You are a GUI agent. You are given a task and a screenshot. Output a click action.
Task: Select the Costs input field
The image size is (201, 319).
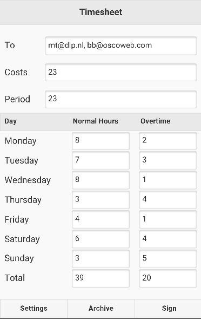click(x=121, y=73)
